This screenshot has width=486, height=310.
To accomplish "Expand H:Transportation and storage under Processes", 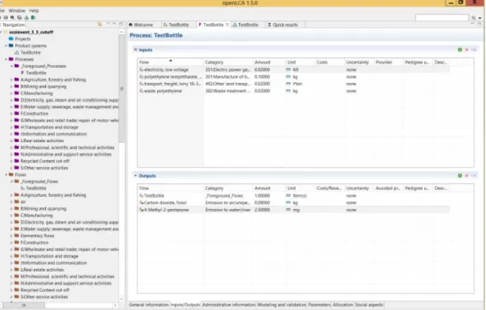I will coord(11,128).
